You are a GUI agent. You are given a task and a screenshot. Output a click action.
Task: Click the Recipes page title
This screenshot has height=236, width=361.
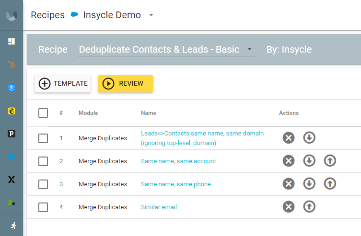pos(47,15)
